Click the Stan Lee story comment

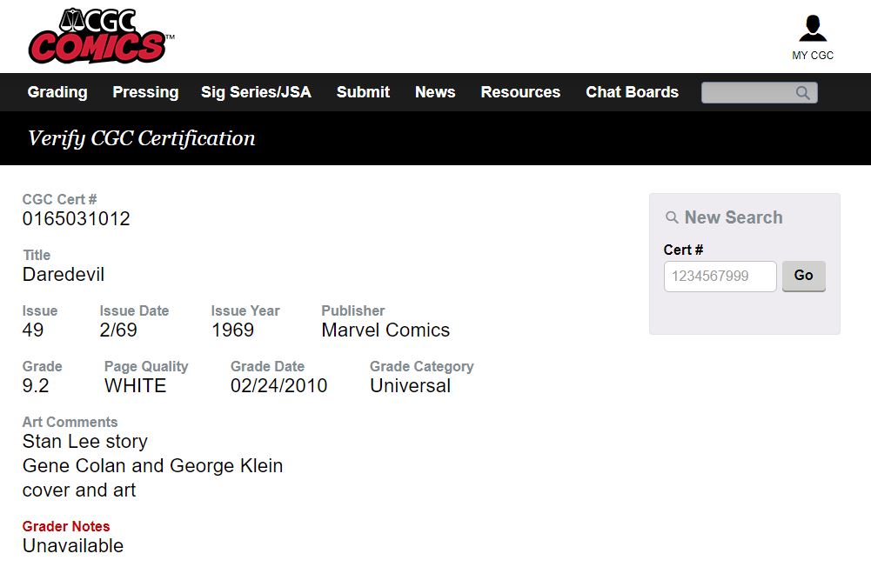(x=85, y=442)
